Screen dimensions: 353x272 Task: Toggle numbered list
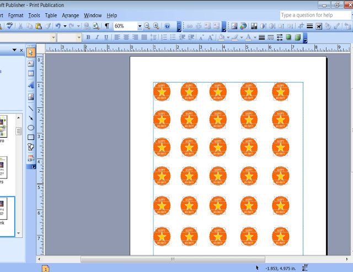[164, 37]
